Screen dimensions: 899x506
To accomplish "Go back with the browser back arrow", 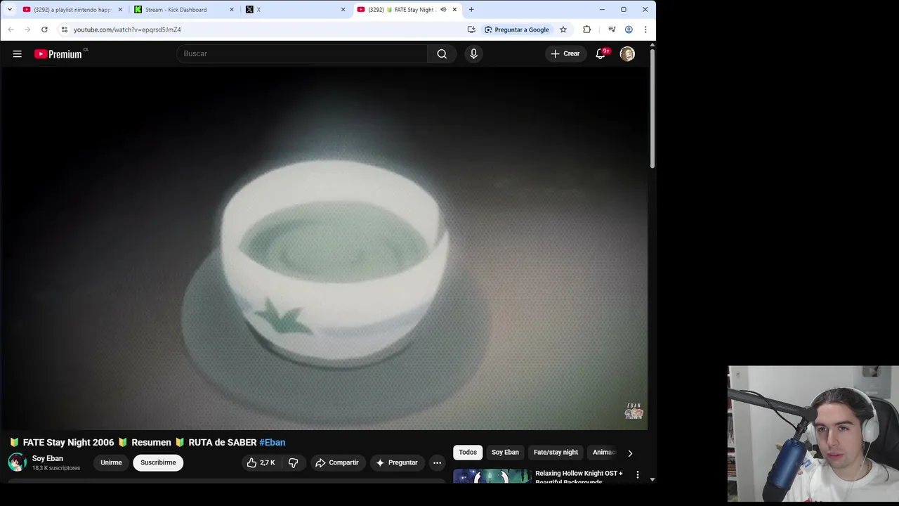I will [x=11, y=30].
